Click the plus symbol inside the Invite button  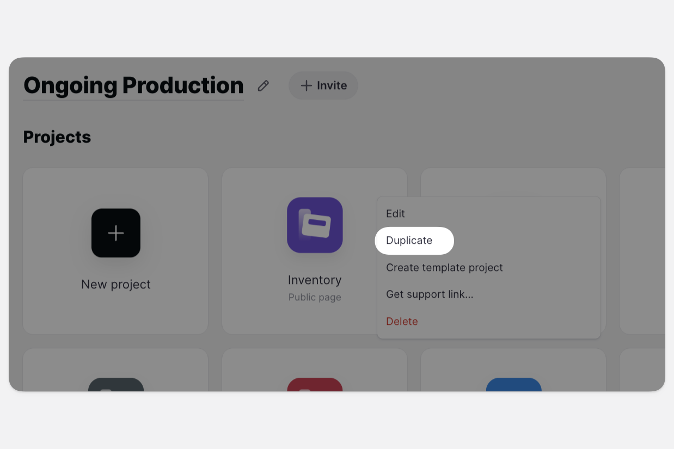tap(307, 86)
